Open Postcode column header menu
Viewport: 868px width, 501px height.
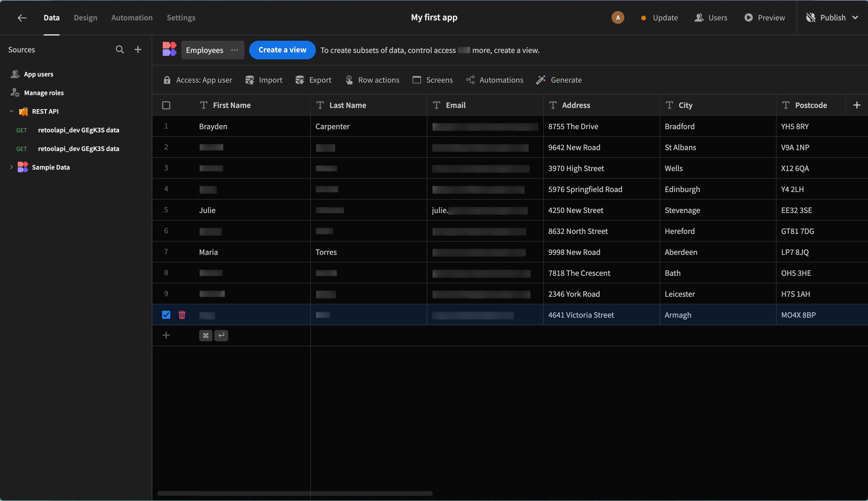coord(811,105)
